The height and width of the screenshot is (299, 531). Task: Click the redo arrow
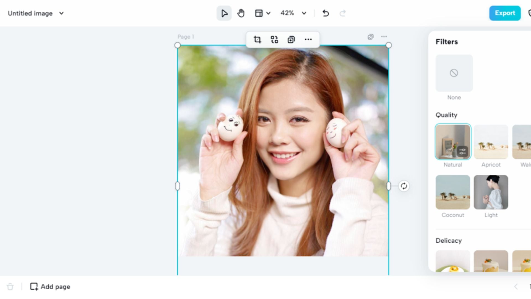tap(342, 13)
